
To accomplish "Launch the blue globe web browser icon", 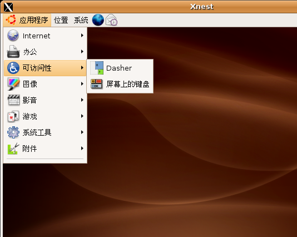I will click(98, 20).
